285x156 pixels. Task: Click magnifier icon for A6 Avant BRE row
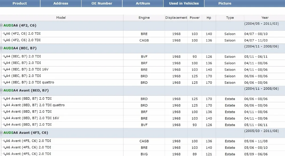5,147
